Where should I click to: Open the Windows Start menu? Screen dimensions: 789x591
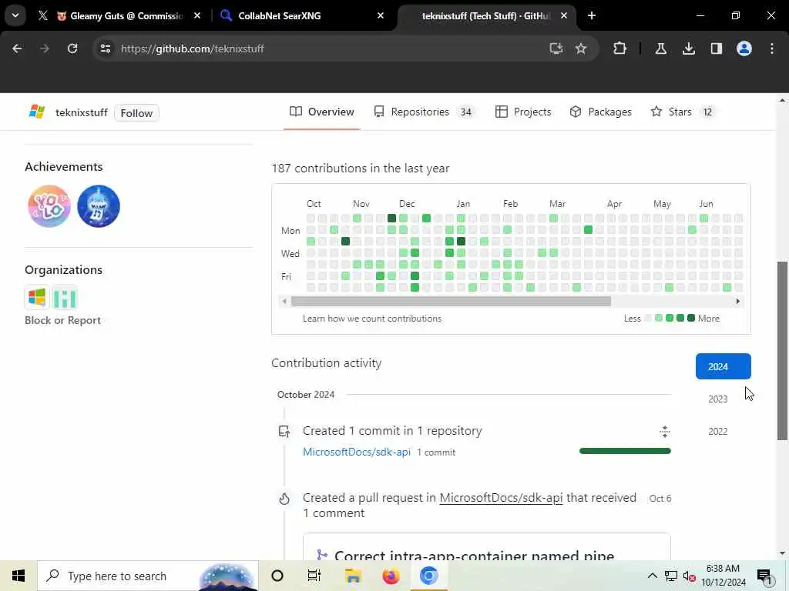click(18, 576)
